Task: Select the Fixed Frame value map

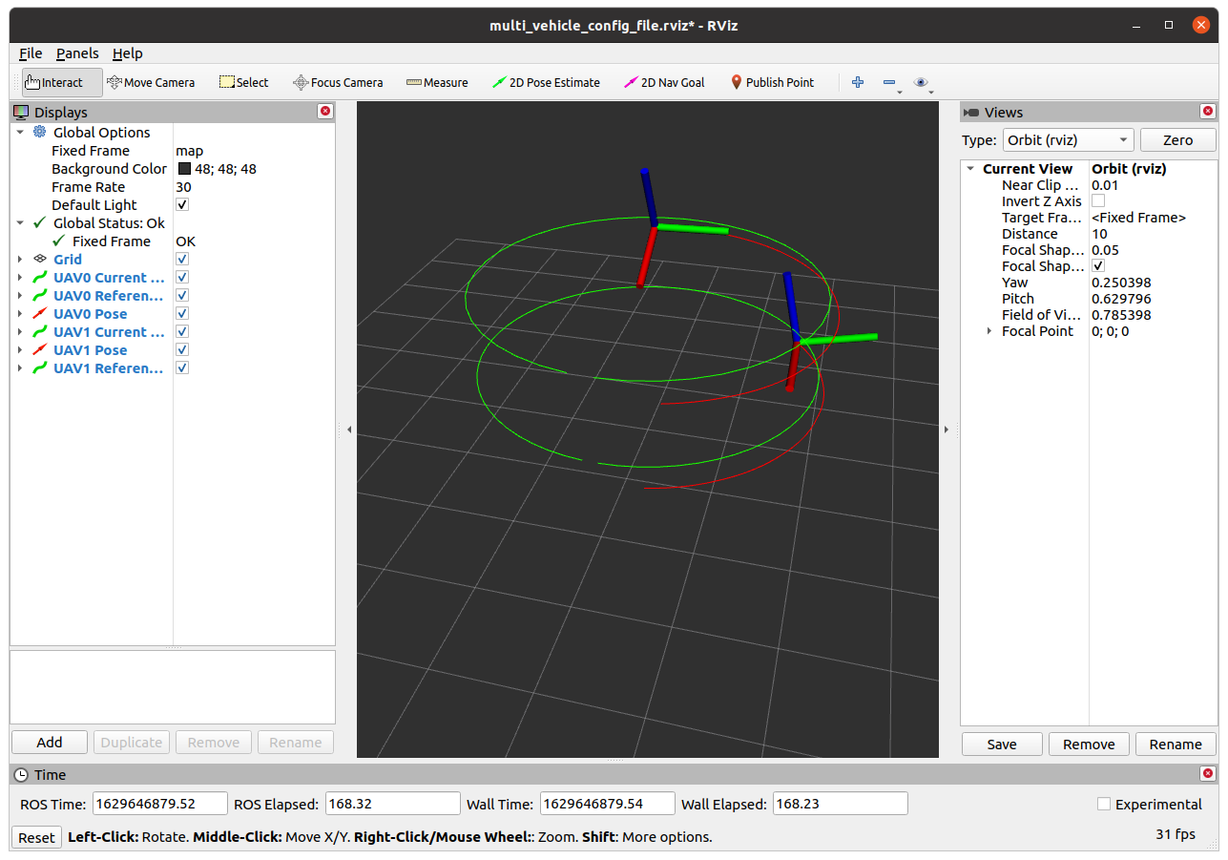Action: click(x=189, y=150)
